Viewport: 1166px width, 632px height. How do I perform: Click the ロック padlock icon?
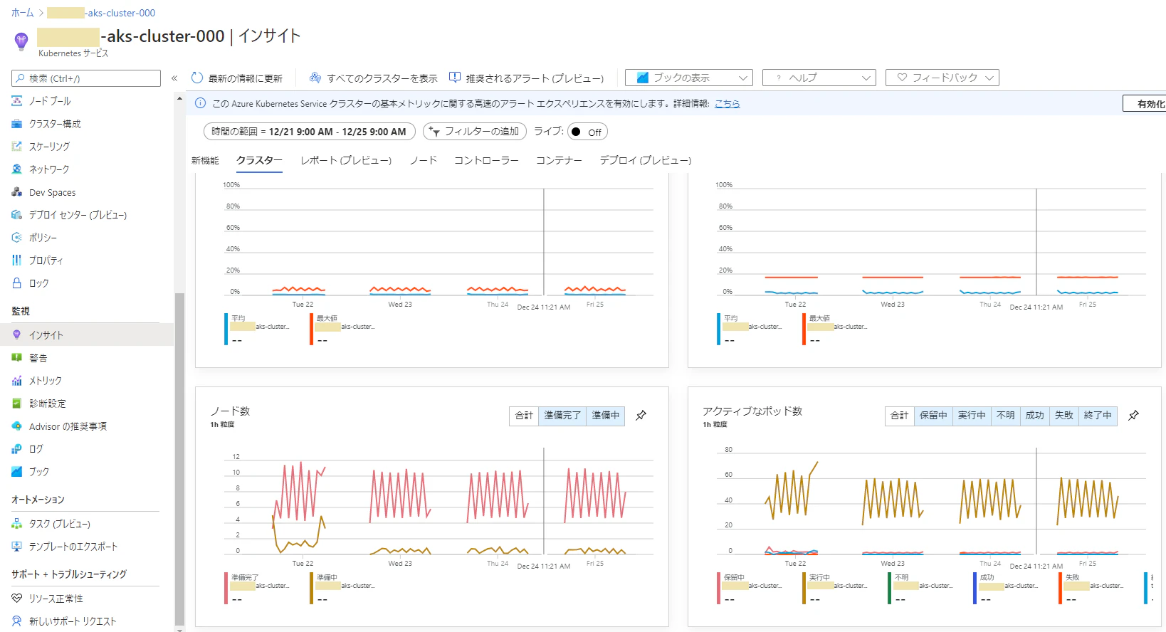pyautogui.click(x=17, y=283)
